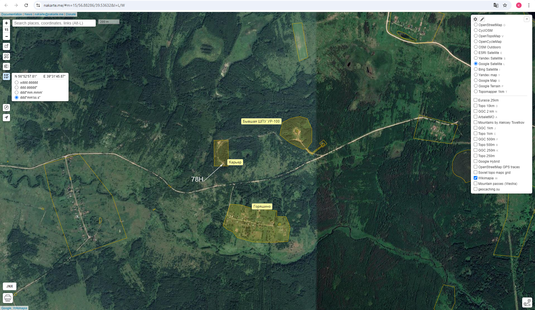The width and height of the screenshot is (535, 310).
Task: Click the locate me arrow icon
Action: (x=6, y=118)
